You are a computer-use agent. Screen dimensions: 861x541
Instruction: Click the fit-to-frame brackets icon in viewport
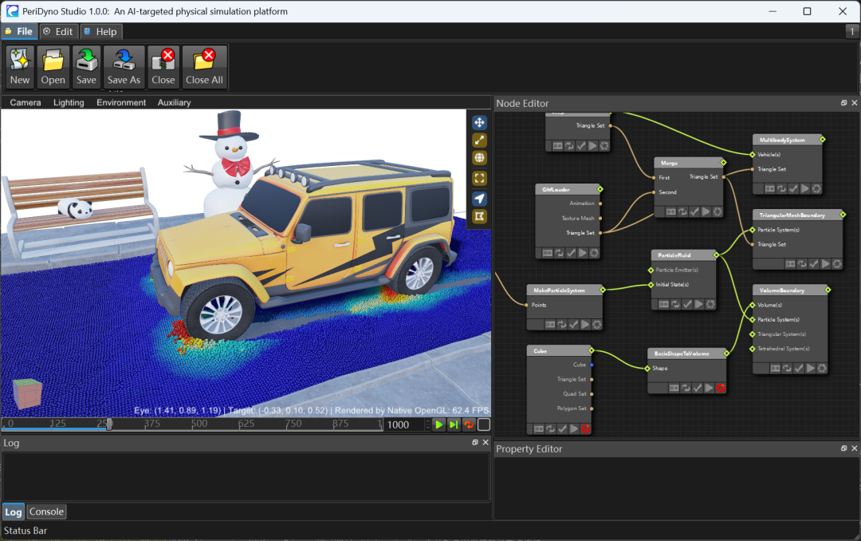point(479,178)
